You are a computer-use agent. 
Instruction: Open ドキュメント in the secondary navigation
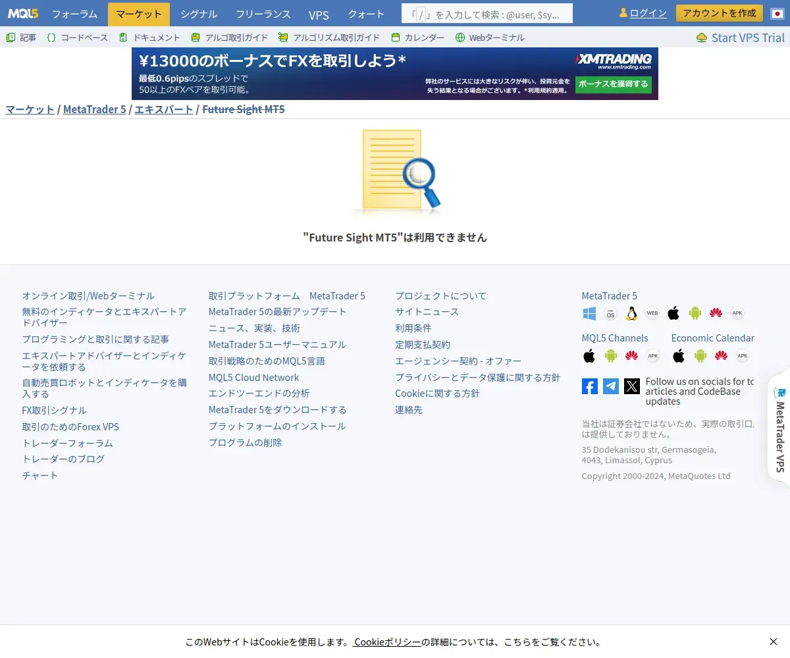[149, 38]
